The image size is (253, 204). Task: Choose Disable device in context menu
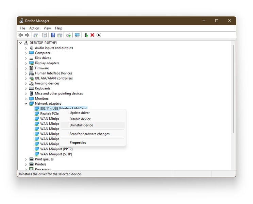coord(92,119)
